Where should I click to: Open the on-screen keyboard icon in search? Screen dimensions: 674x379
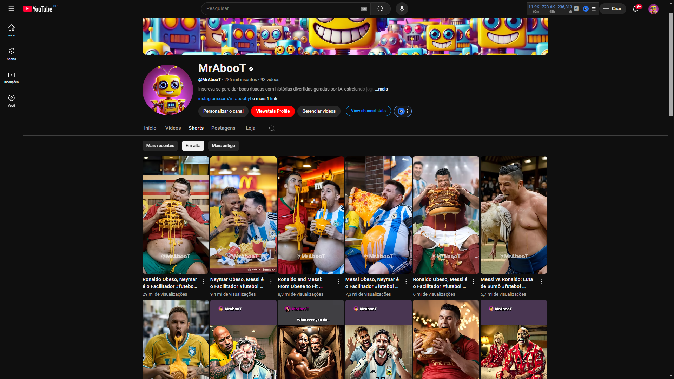[x=364, y=9]
